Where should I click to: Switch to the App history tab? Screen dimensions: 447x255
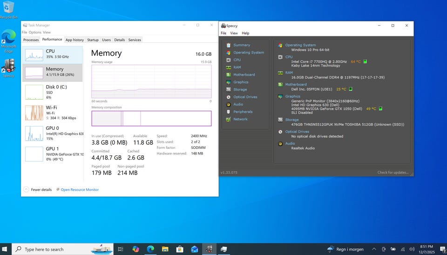[x=74, y=40]
